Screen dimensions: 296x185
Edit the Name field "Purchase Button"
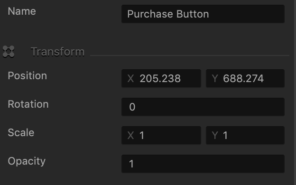(203, 14)
